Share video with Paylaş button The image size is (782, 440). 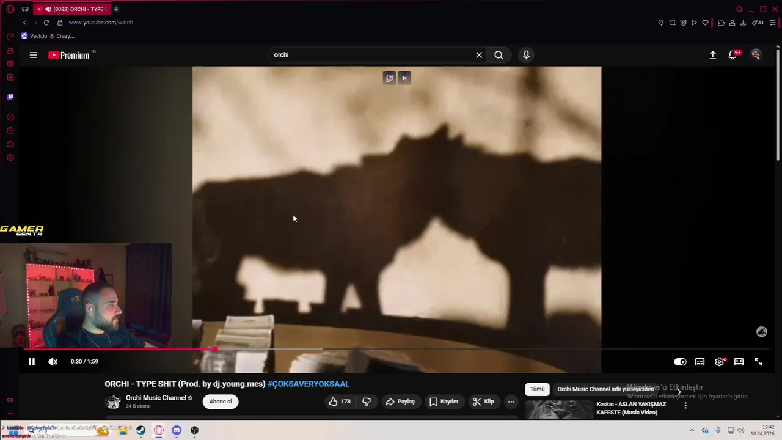tap(400, 402)
